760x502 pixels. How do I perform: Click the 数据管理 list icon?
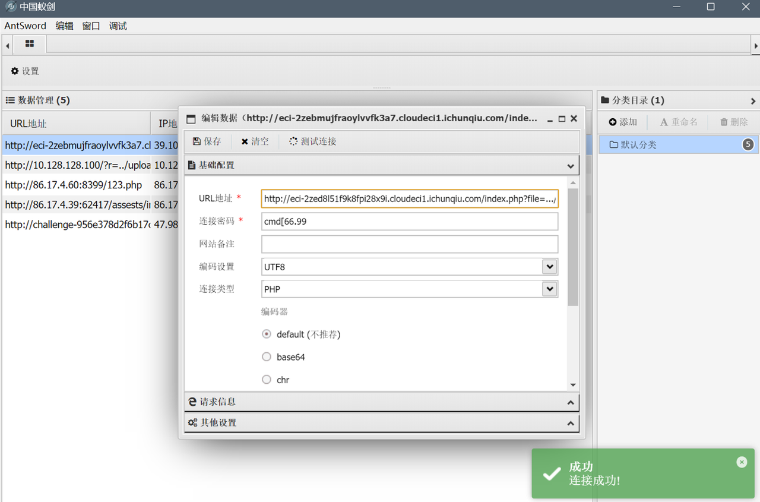click(x=10, y=100)
